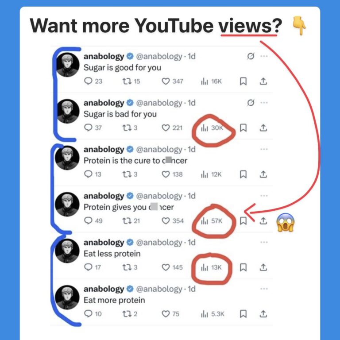Bookmark the "Eat less protein" tweet
Viewport: 340px width, 340px height.
(x=243, y=267)
